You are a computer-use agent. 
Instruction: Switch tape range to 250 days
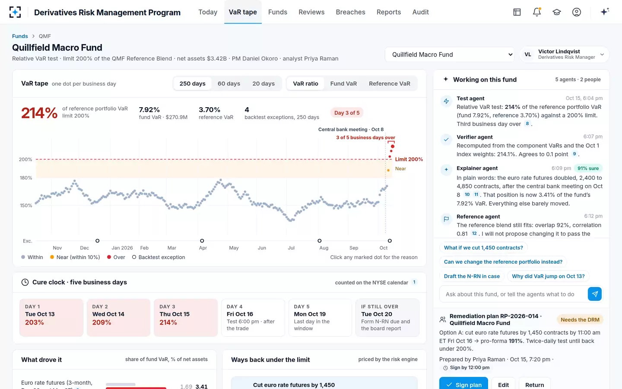coord(193,83)
